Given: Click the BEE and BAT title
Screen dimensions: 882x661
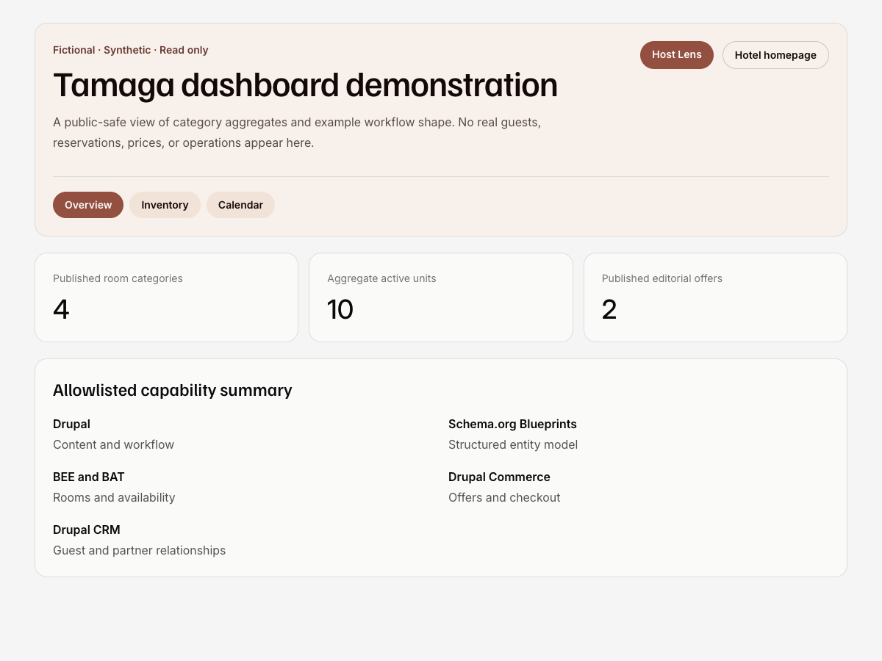Looking at the screenshot, I should click(x=89, y=477).
